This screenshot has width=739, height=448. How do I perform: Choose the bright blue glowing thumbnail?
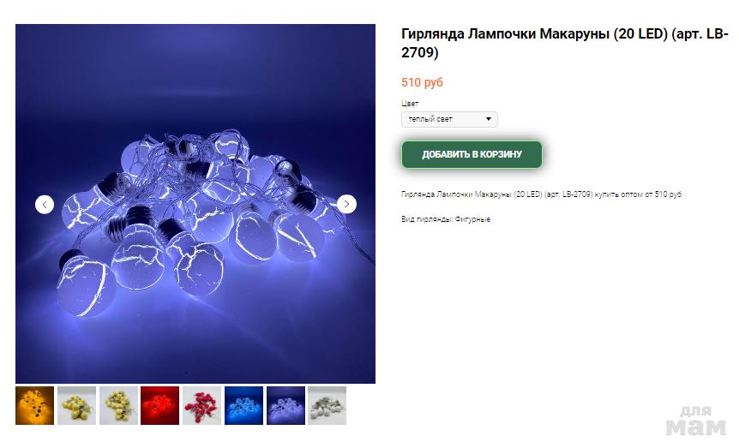point(243,406)
